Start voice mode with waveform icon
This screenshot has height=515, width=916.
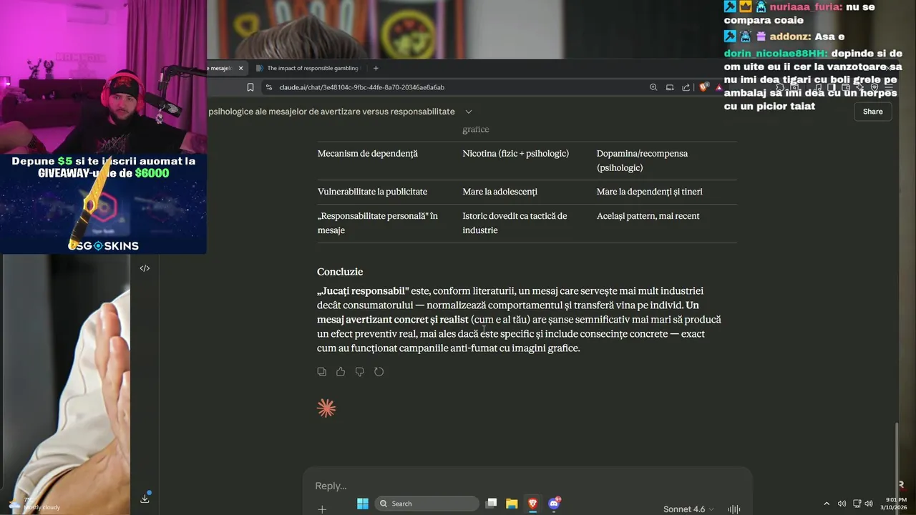click(734, 509)
